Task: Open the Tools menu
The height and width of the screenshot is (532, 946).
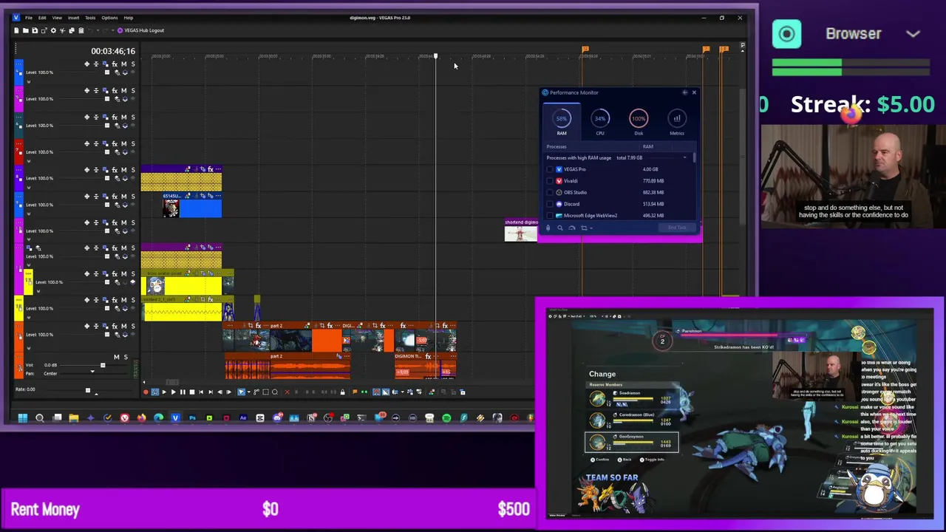Action: pyautogui.click(x=90, y=18)
